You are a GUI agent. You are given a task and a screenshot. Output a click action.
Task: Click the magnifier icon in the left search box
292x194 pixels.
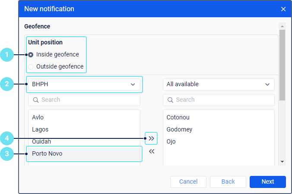point(35,100)
